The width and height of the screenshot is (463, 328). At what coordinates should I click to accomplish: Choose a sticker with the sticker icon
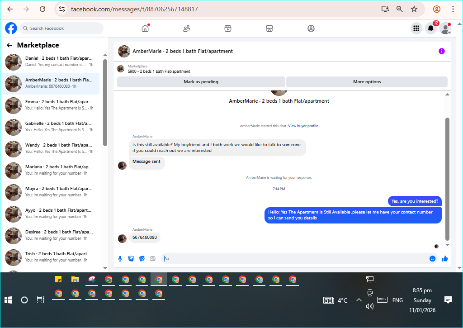point(142,259)
